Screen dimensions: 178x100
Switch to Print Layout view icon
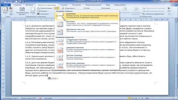click(x=129, y=98)
